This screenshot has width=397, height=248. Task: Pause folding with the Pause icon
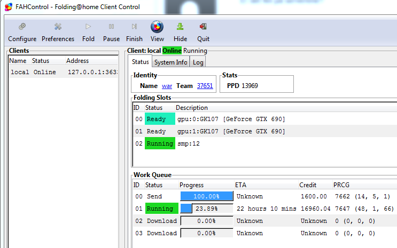click(111, 27)
